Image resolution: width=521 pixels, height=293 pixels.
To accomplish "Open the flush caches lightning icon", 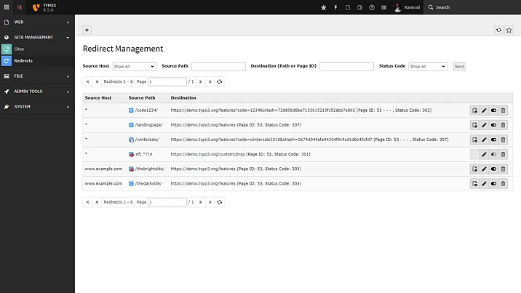I will coord(335,7).
